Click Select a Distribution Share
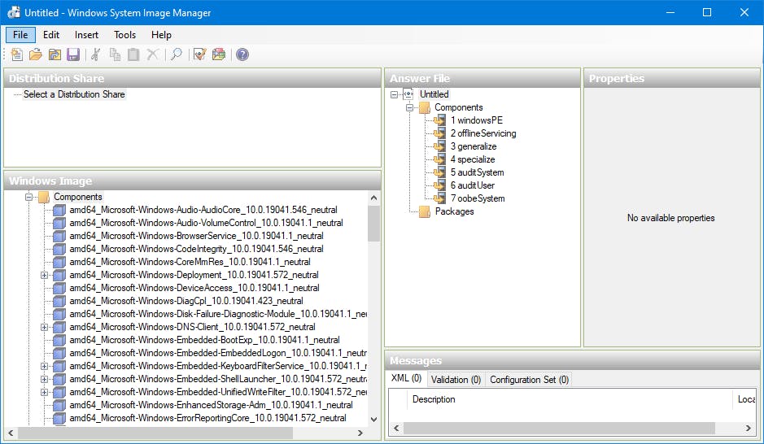The width and height of the screenshot is (764, 444). (x=74, y=94)
